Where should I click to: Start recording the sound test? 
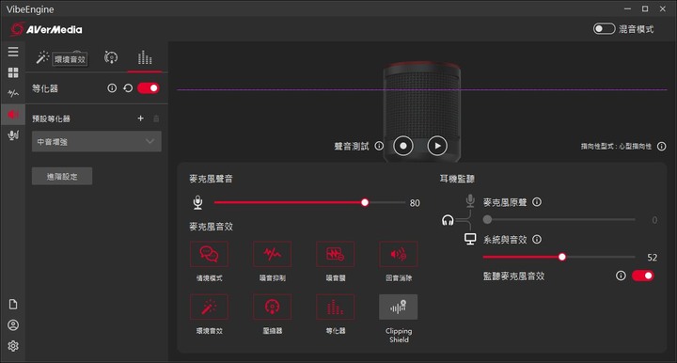pyautogui.click(x=402, y=146)
